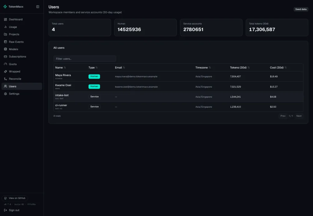Screen dimensions: 313x216
Task: Collapse the sidebar panel toggle icon
Action: point(38,7)
